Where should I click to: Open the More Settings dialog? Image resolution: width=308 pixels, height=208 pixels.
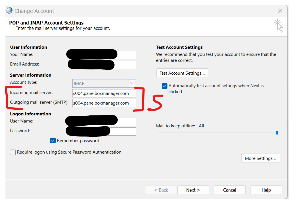(x=261, y=158)
